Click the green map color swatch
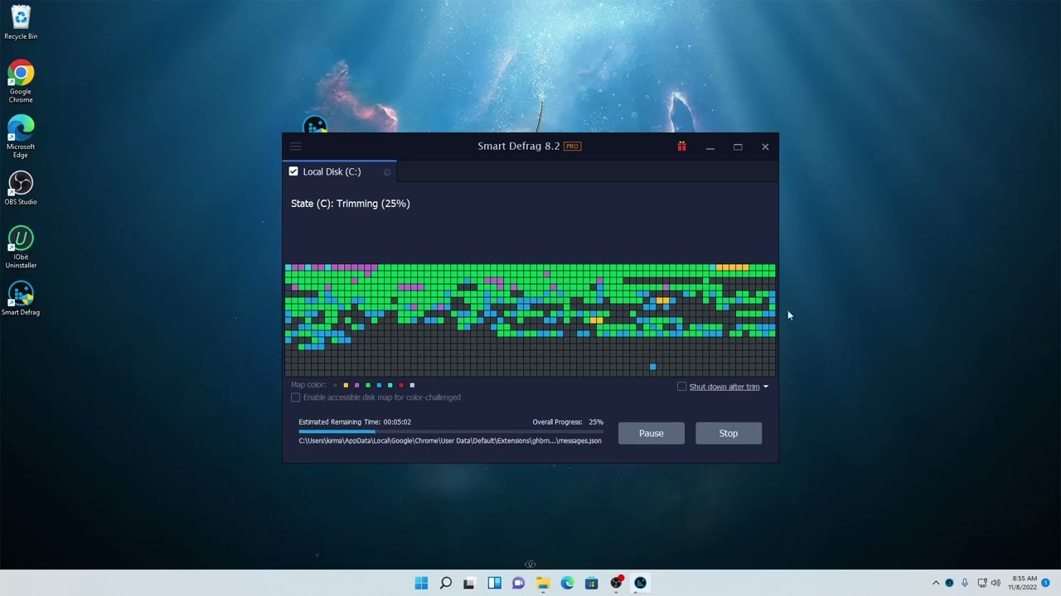Viewport: 1061px width, 596px height. (x=368, y=385)
